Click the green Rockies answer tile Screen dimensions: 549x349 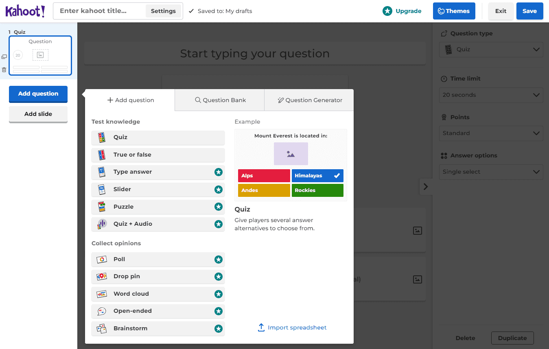pos(317,190)
